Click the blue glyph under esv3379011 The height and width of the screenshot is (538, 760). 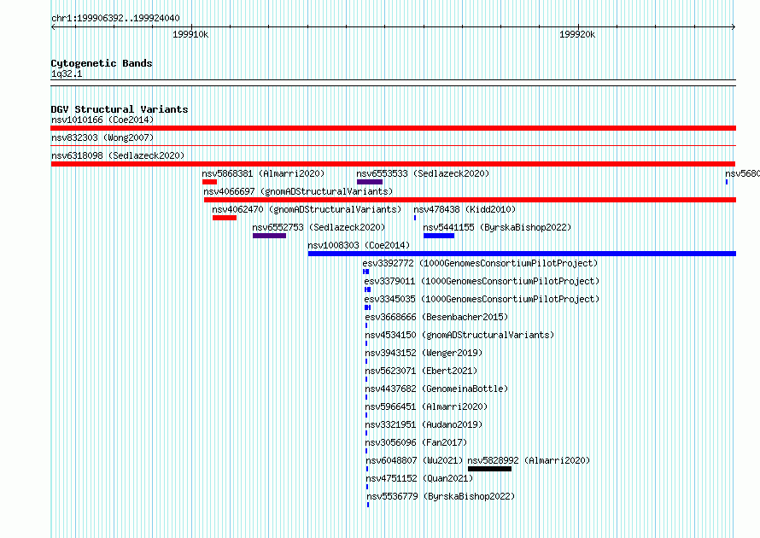[x=367, y=289]
